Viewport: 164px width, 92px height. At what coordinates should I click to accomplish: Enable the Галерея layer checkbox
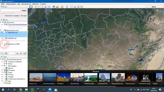(4, 77)
